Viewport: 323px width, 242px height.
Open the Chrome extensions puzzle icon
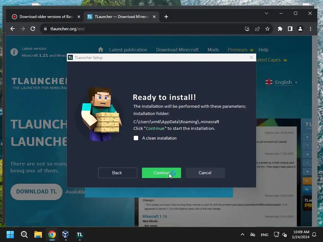click(x=280, y=29)
